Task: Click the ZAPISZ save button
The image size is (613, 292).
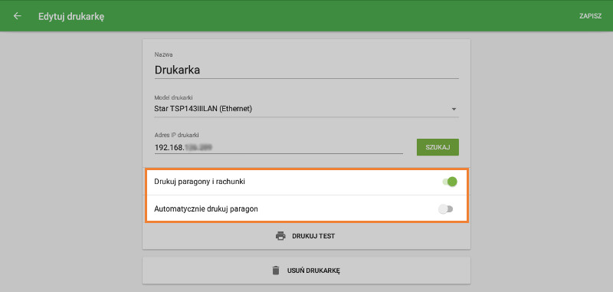Action: point(590,16)
